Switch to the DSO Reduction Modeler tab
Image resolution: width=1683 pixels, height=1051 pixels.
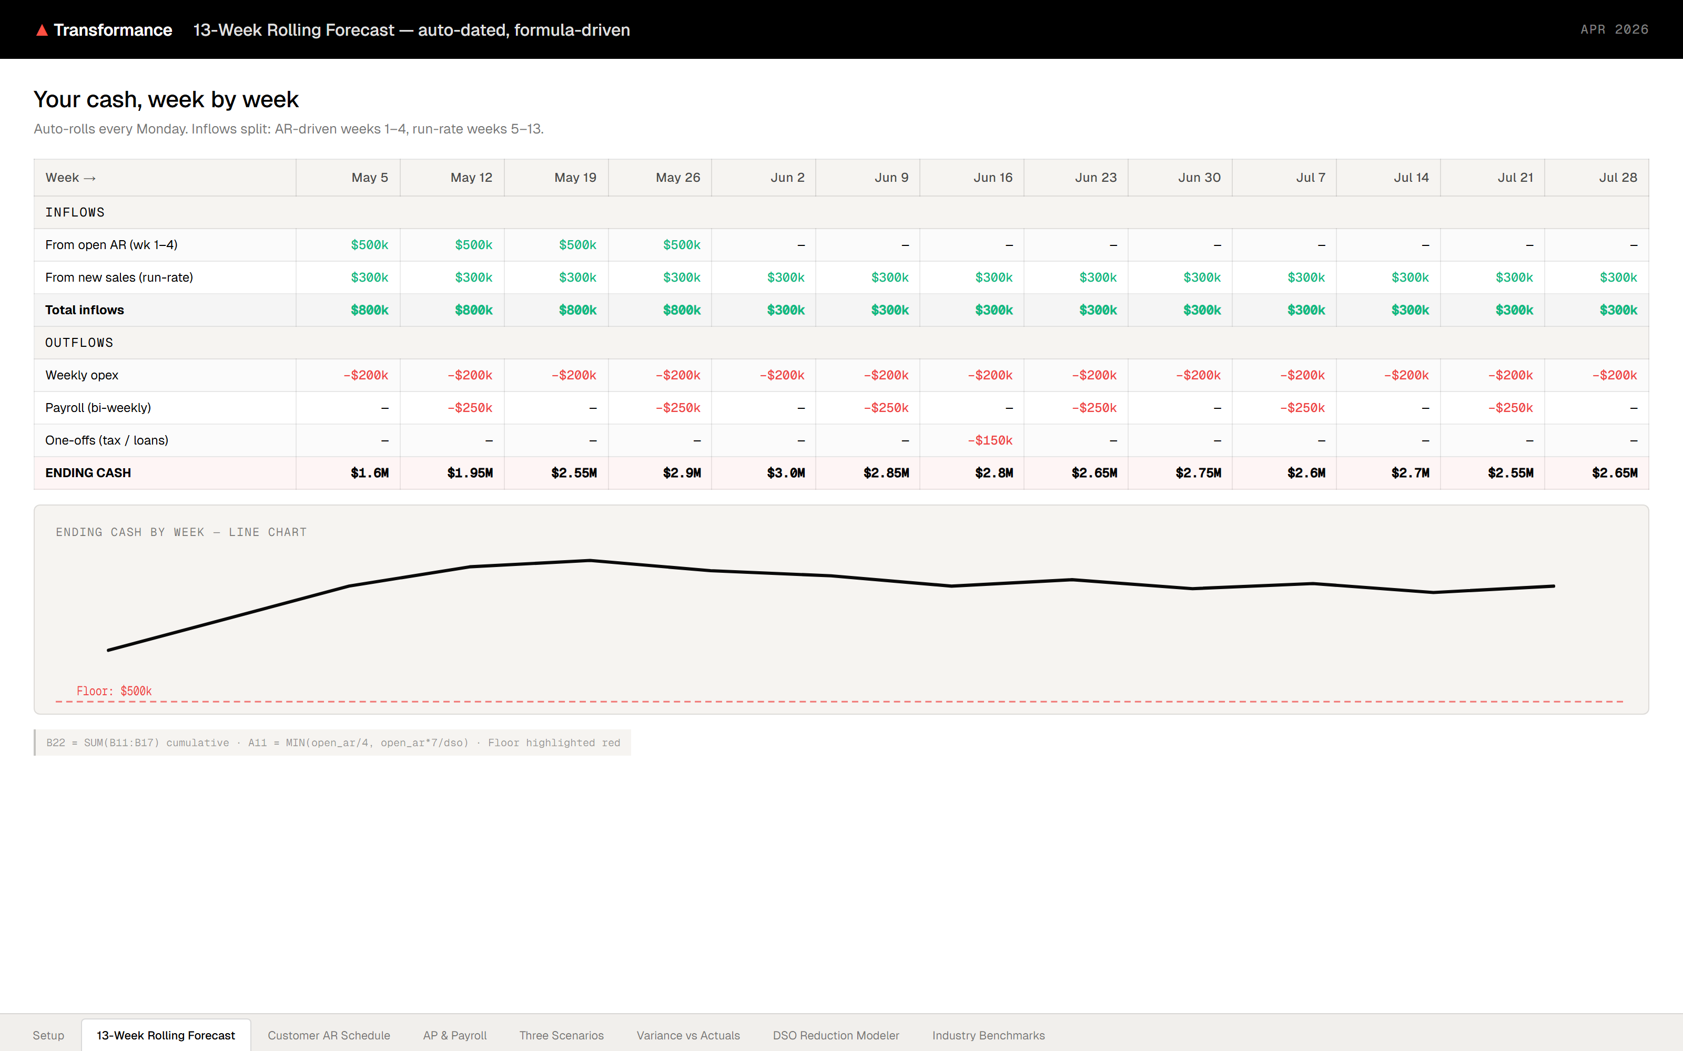point(836,1035)
